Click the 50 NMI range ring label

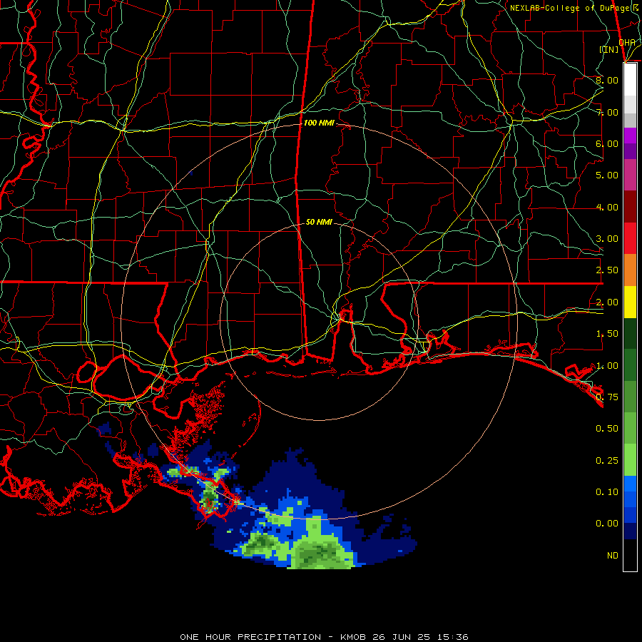point(319,222)
